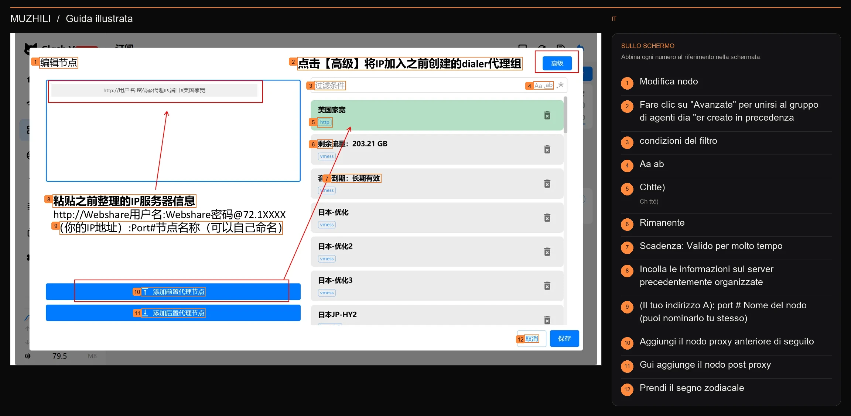Delete the 美国家宽 node with trash icon

click(x=547, y=115)
